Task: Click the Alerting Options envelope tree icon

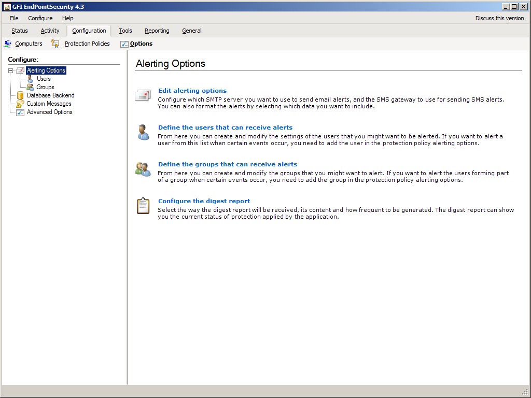Action: pos(20,70)
